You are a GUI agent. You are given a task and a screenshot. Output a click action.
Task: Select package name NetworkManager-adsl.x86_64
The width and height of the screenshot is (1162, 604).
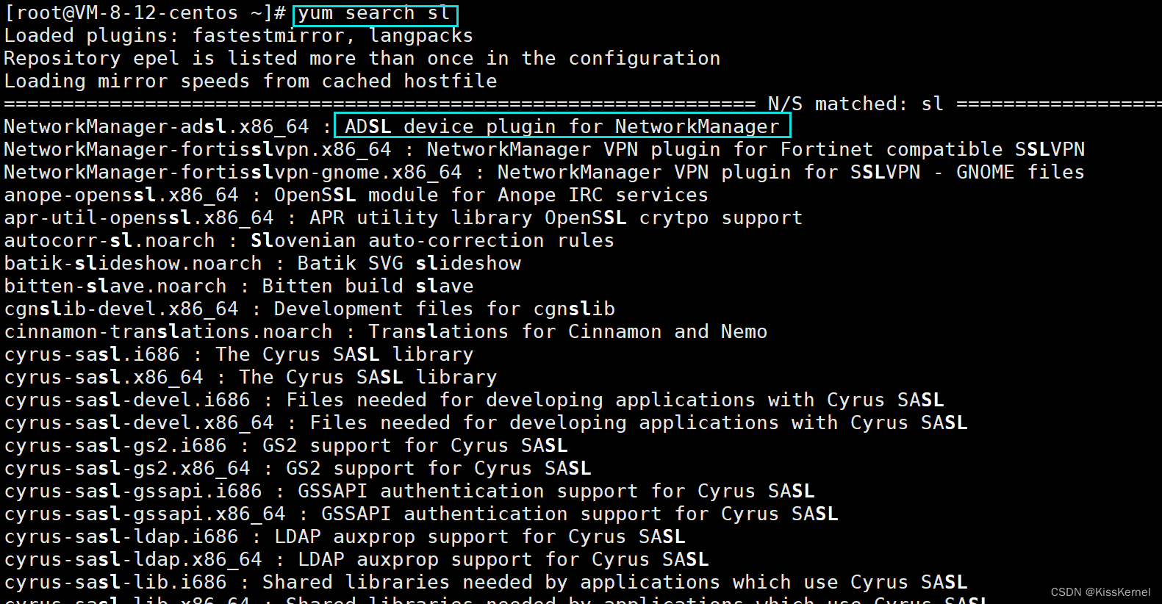click(157, 127)
